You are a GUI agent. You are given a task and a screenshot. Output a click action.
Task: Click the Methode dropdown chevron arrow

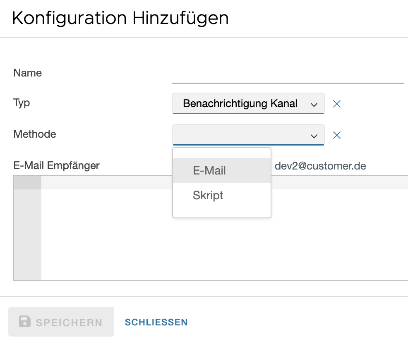[314, 135]
